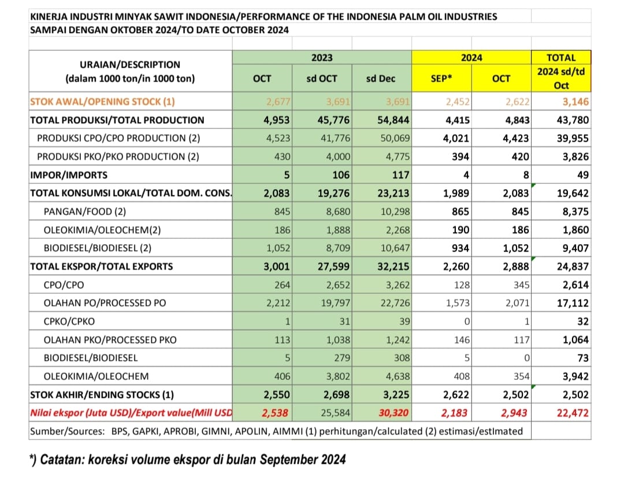Click the STOK AWAL/OPENING STOCK row label

click(x=102, y=102)
